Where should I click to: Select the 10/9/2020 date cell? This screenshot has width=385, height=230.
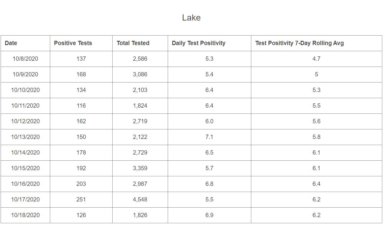(25, 75)
